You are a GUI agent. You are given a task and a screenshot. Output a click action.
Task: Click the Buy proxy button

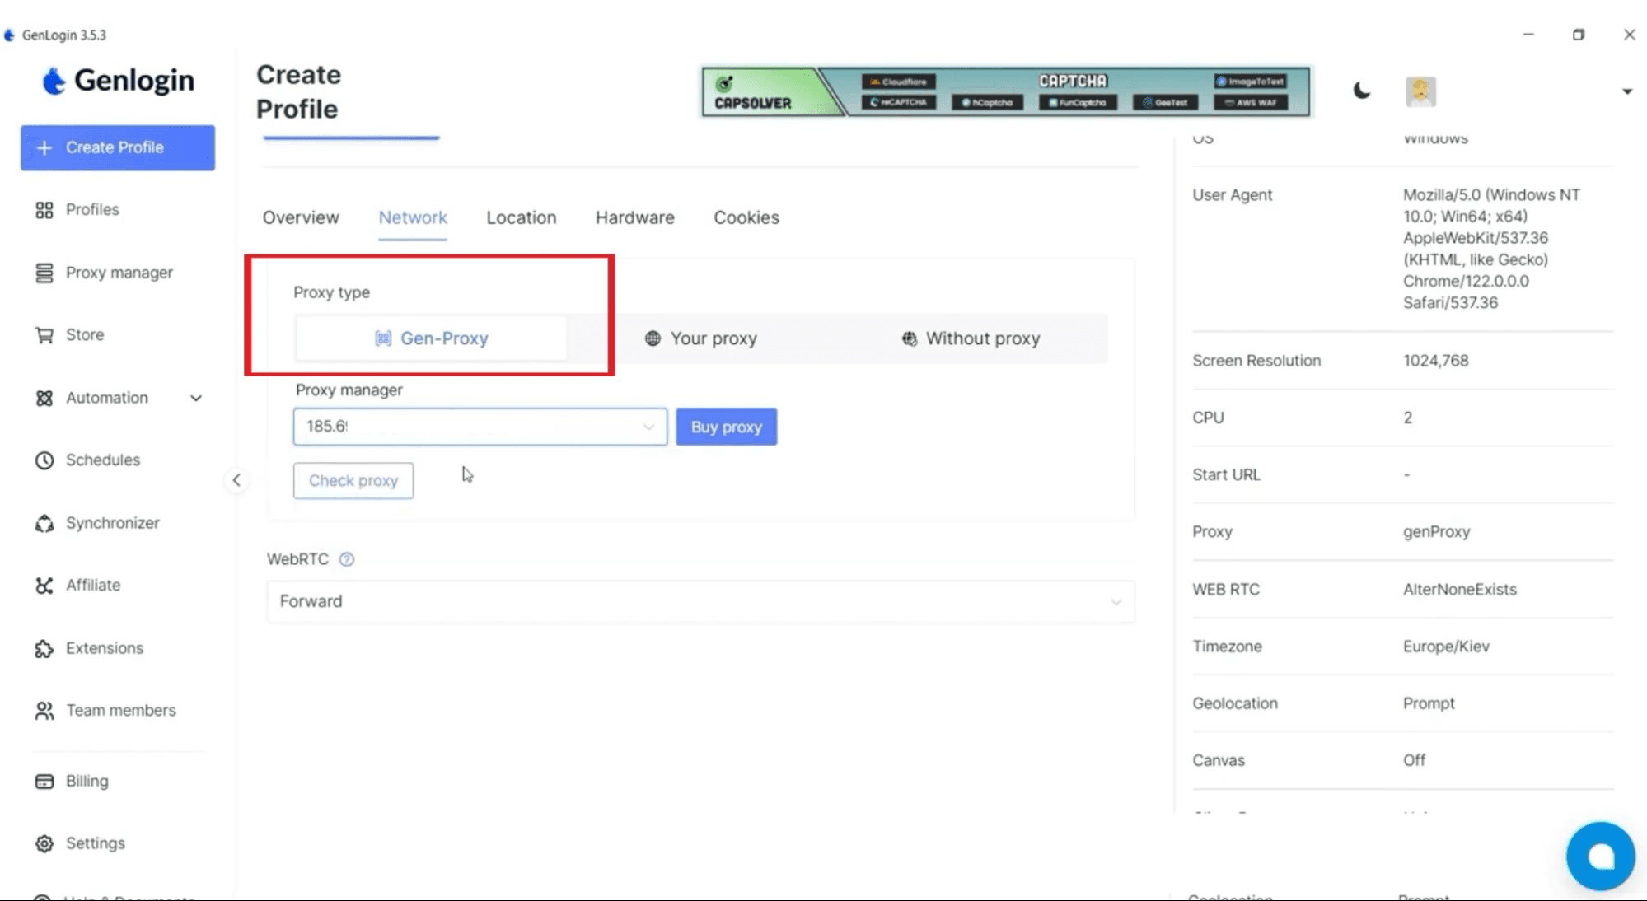(726, 427)
